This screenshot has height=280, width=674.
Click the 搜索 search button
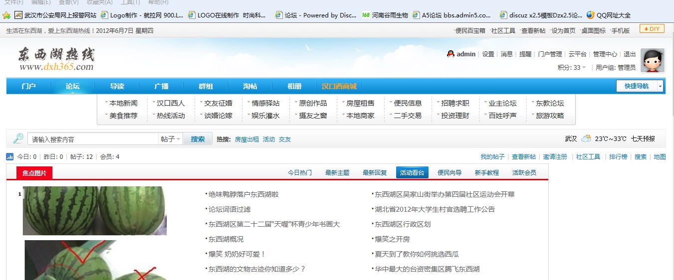point(198,139)
